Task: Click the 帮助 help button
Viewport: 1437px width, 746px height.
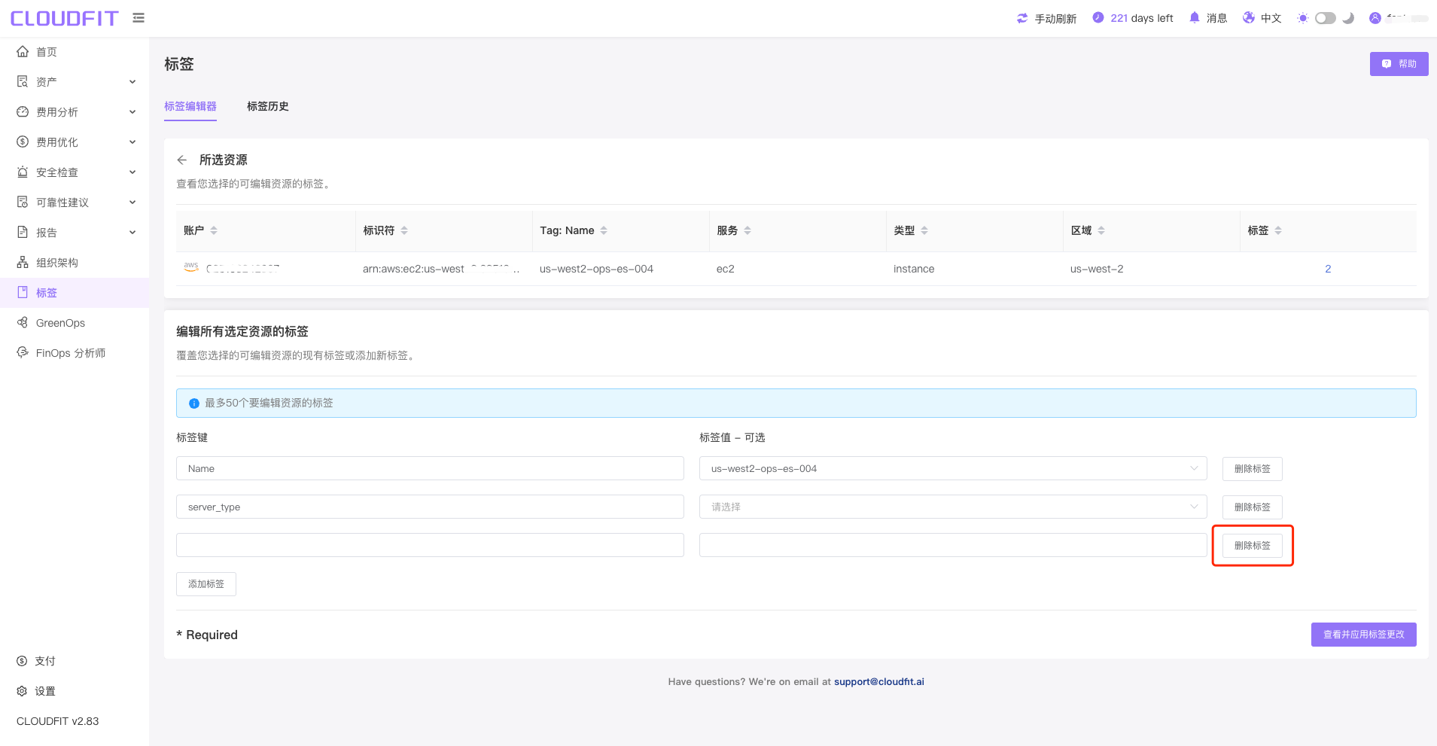Action: click(1399, 64)
